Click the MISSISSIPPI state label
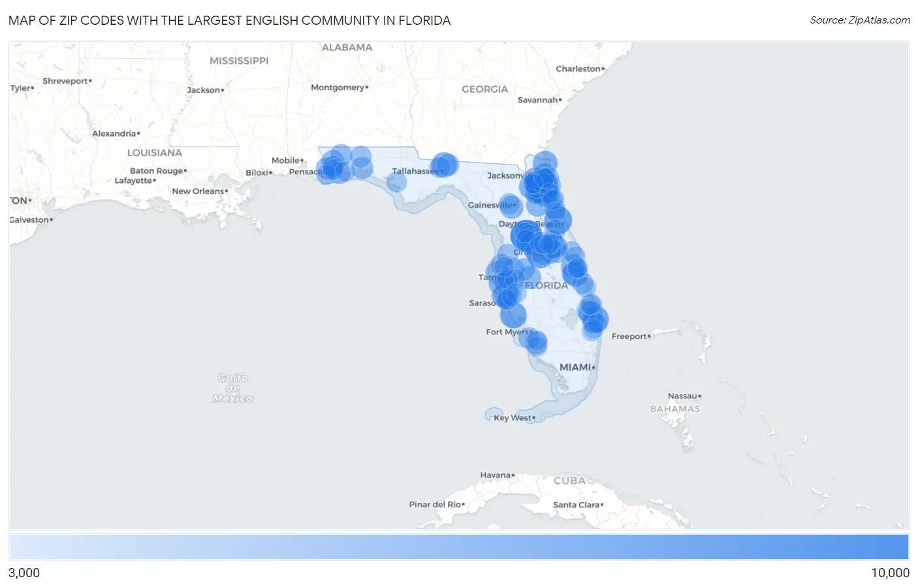 coord(239,61)
